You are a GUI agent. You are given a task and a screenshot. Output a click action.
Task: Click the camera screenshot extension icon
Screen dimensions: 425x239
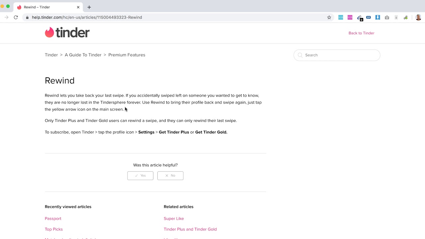click(387, 18)
